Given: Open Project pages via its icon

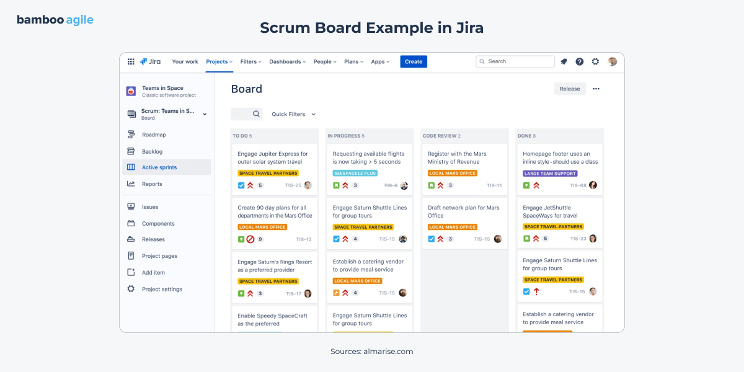Looking at the screenshot, I should point(131,255).
